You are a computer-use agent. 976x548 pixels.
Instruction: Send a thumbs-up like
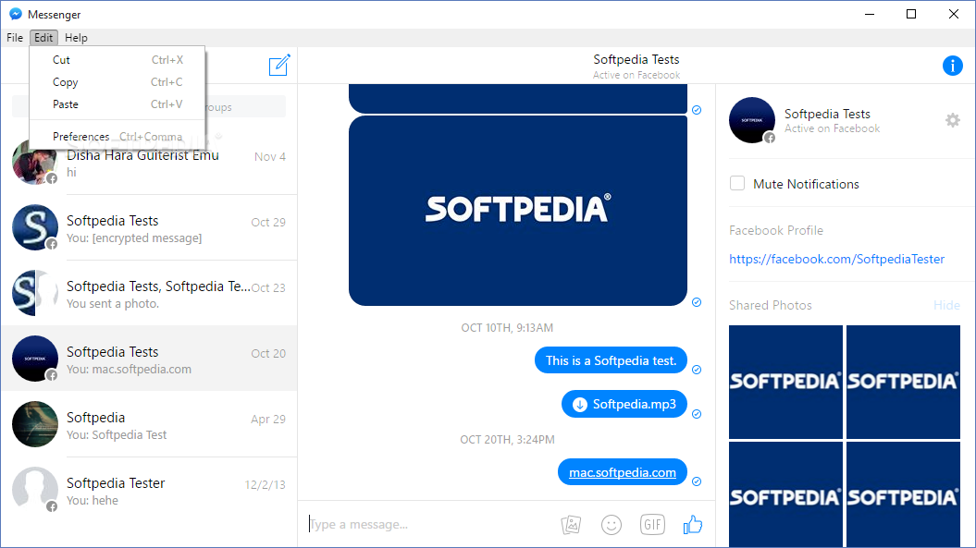coord(693,524)
